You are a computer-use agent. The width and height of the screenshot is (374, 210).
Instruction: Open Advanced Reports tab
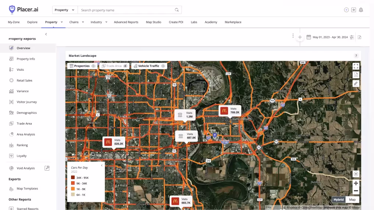click(126, 22)
